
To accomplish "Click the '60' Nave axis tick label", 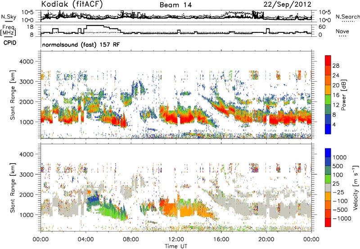I will click(x=322, y=27).
